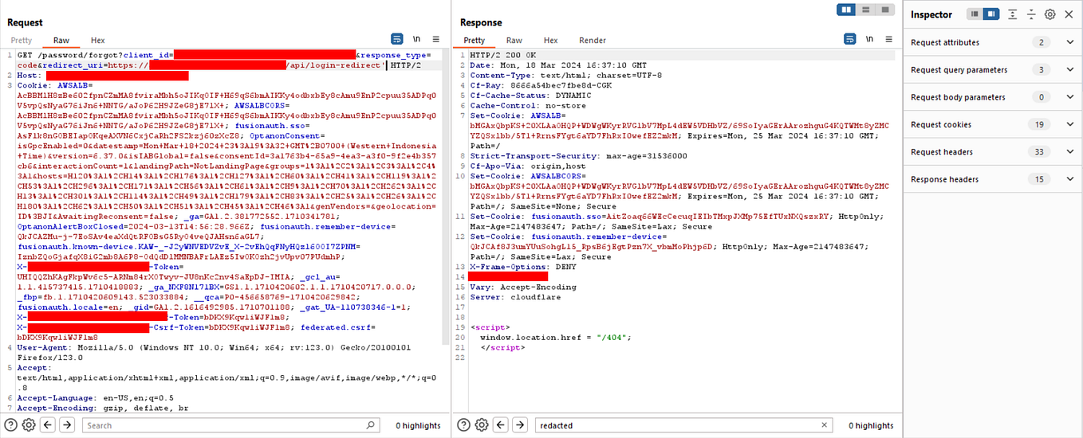The height and width of the screenshot is (438, 1083).
Task: Expand Request query parameters section
Action: click(x=993, y=70)
